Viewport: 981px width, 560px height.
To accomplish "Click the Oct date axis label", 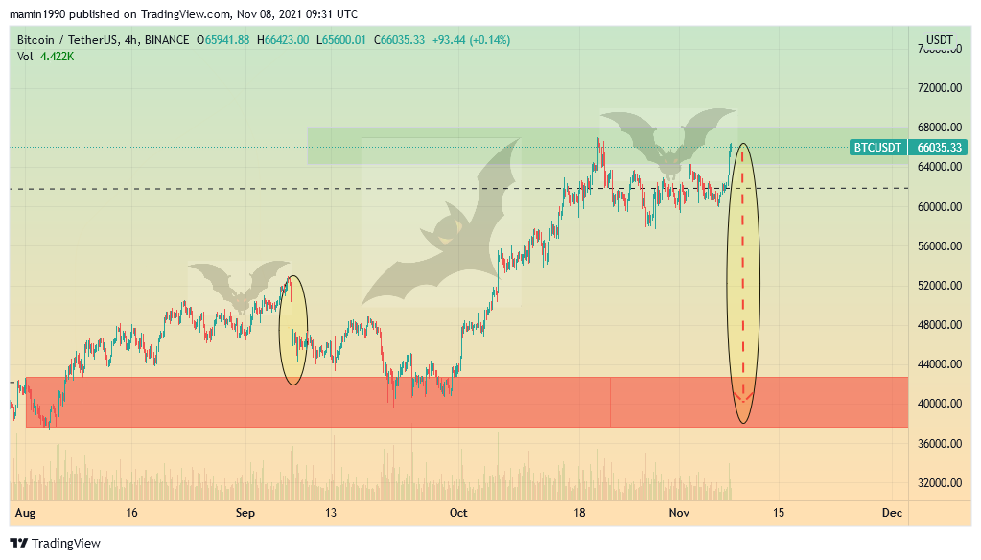I will pyautogui.click(x=458, y=513).
